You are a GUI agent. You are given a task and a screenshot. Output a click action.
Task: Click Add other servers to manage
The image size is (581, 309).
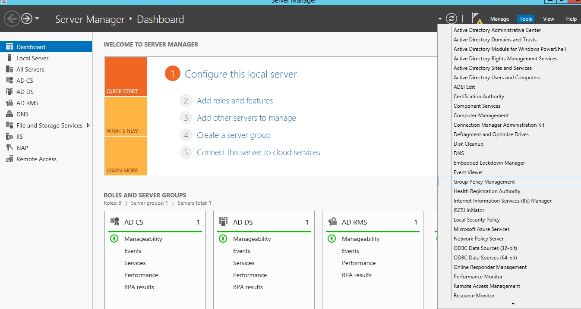click(x=246, y=118)
